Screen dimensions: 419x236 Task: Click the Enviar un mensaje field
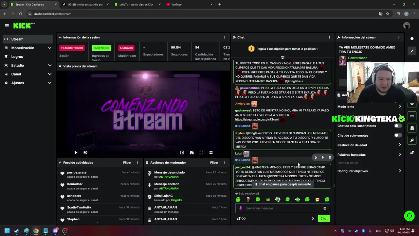pos(282,208)
